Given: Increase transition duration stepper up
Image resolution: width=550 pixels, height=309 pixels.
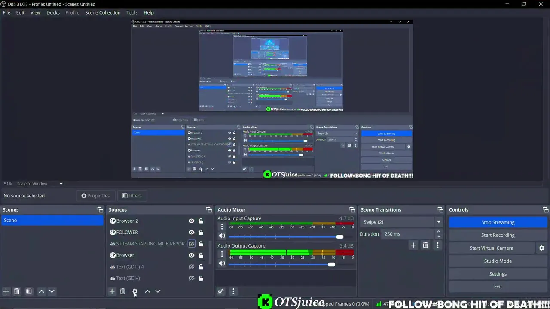Looking at the screenshot, I should (438, 232).
